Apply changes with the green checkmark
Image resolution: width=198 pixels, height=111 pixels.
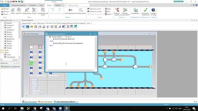click(145, 10)
